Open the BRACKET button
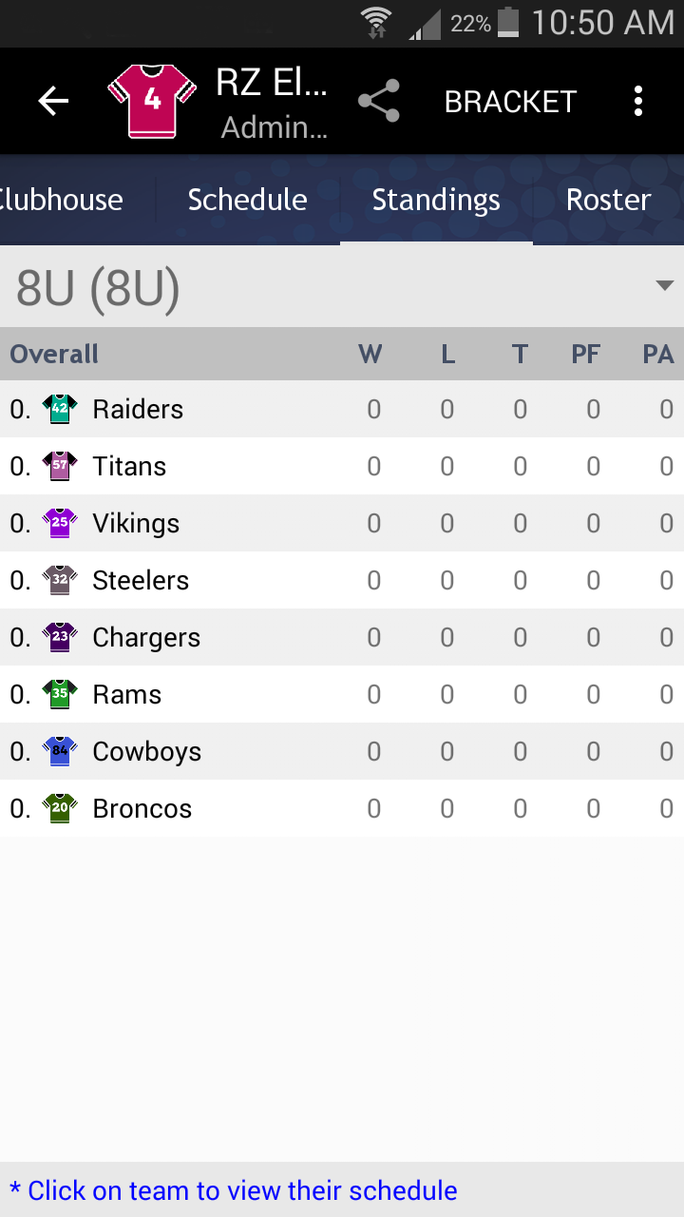The image size is (684, 1217). [x=510, y=102]
